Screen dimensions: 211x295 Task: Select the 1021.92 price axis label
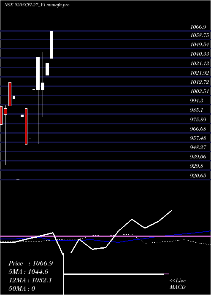pos(200,72)
